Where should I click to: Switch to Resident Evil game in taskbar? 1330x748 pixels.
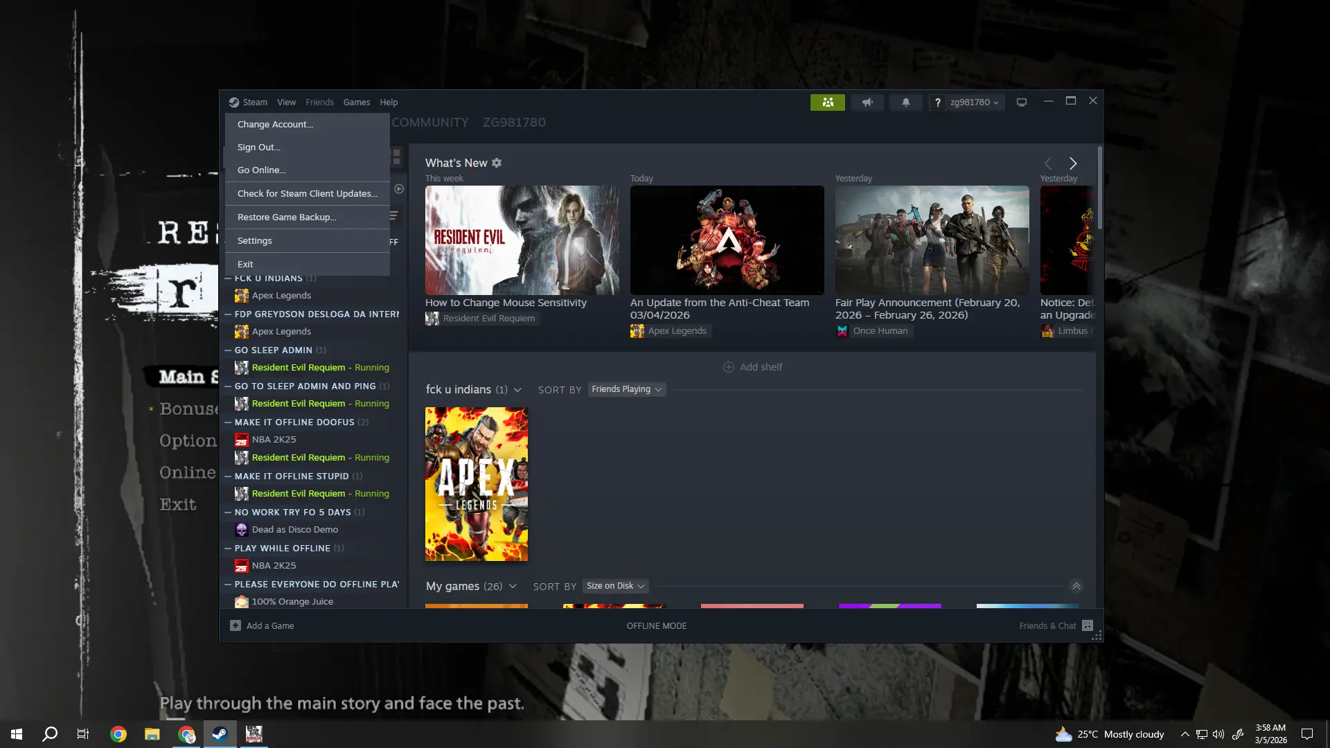point(254,734)
